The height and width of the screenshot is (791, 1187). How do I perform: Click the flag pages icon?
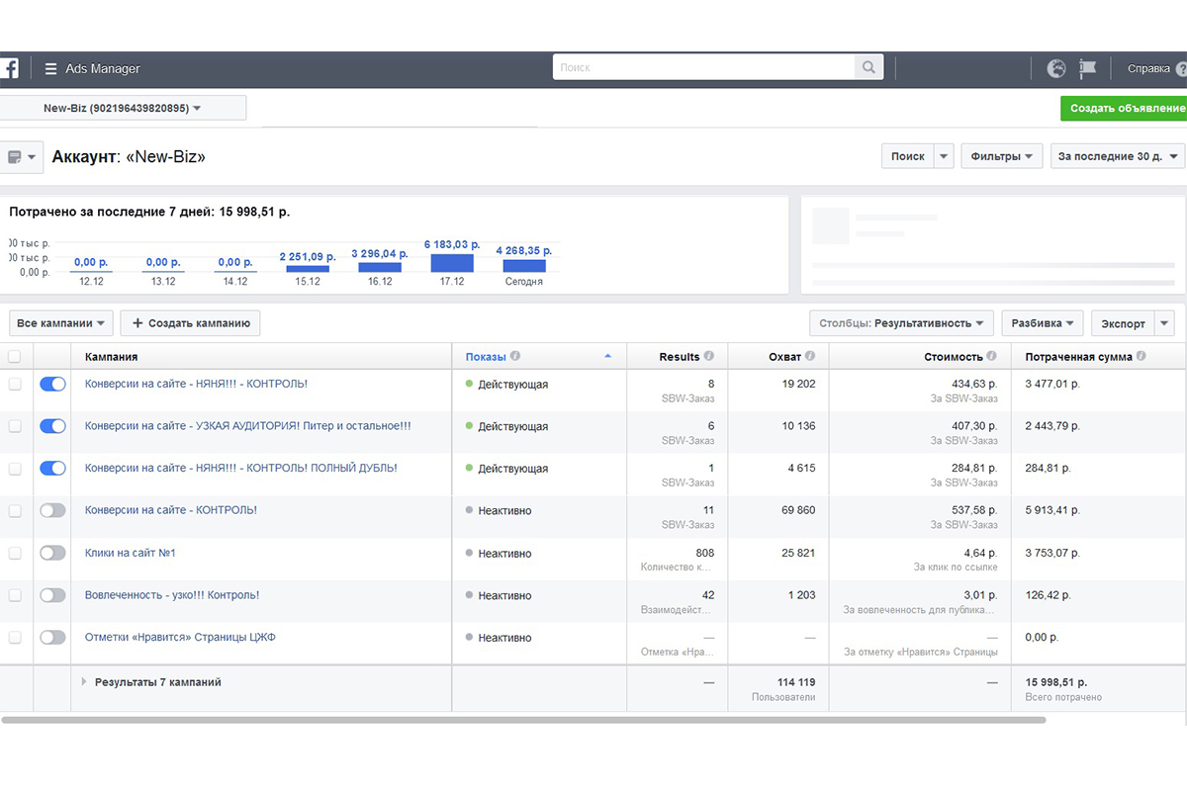(x=1088, y=68)
